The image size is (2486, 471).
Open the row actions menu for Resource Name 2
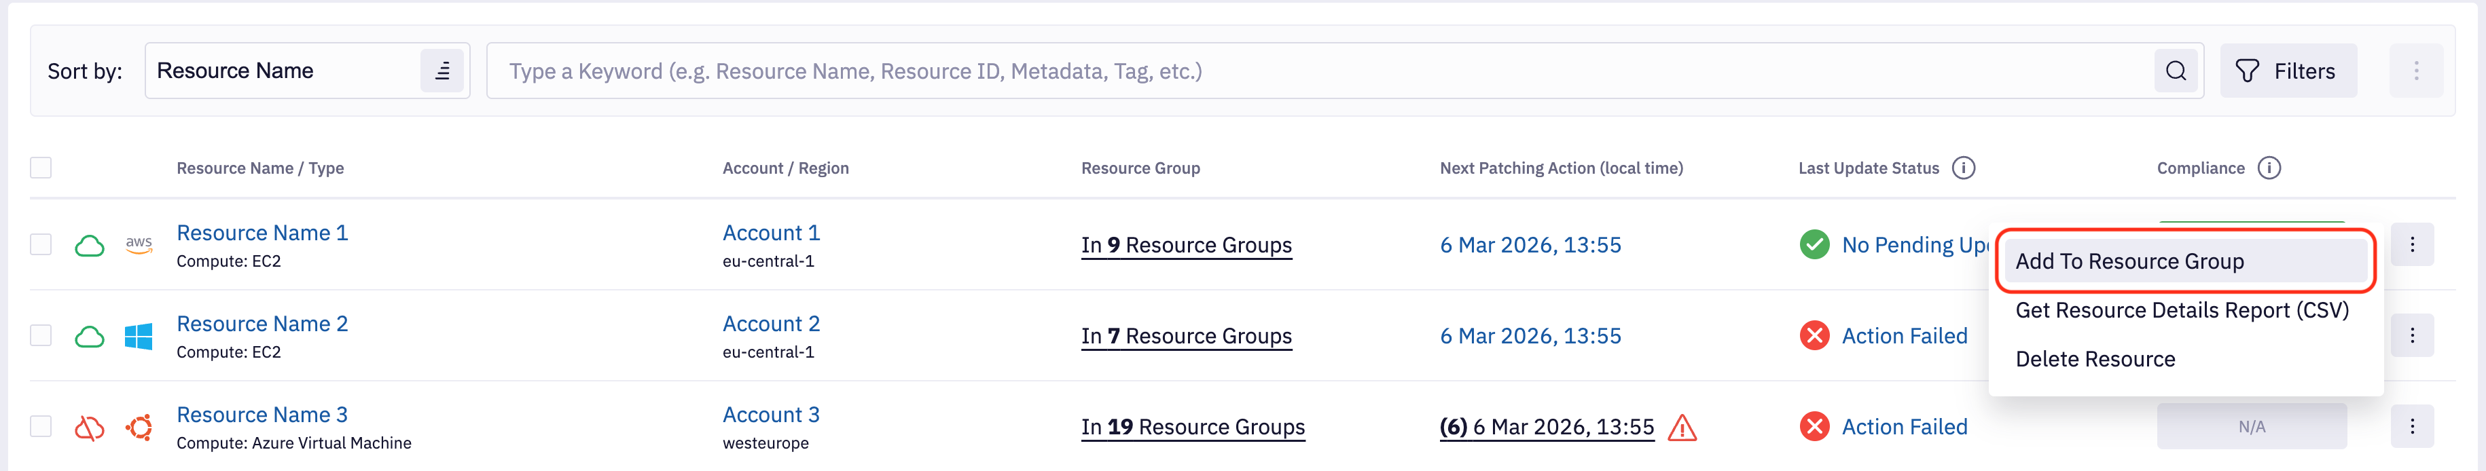pyautogui.click(x=2412, y=336)
